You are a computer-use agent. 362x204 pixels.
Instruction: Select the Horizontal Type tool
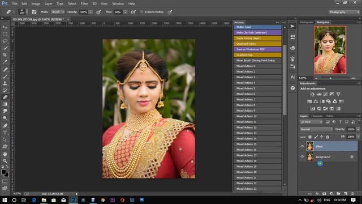(x=5, y=133)
